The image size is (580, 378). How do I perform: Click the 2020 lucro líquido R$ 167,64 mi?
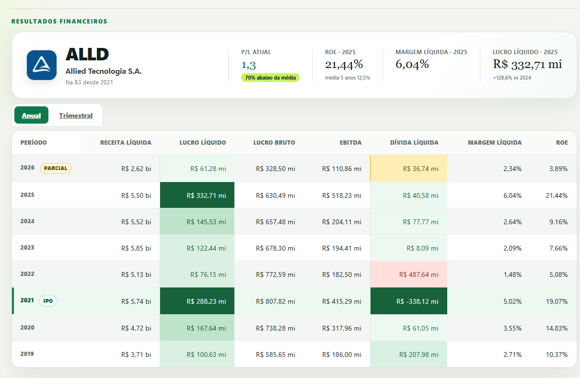point(197,328)
